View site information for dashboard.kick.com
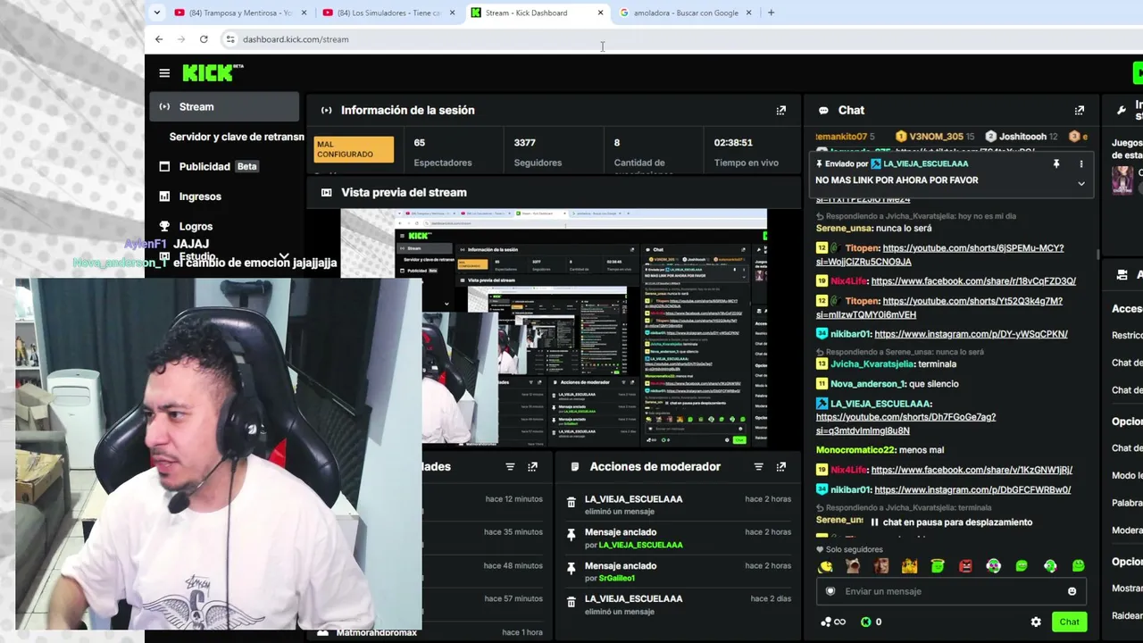The height and width of the screenshot is (643, 1143). coord(229,39)
